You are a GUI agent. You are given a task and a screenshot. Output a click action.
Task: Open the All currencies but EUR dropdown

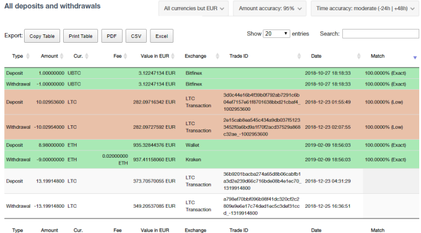point(193,8)
